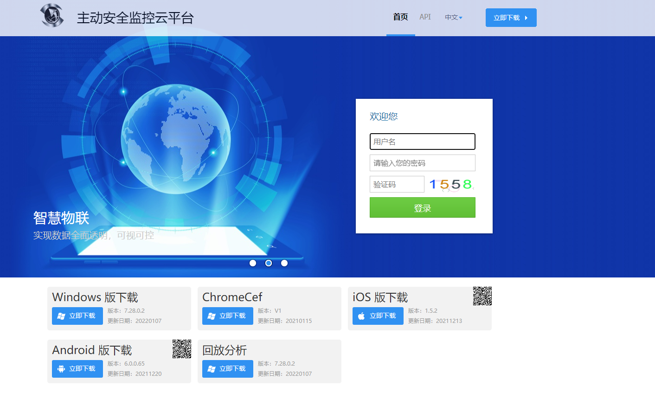Select the first carousel slide dot
The width and height of the screenshot is (655, 393).
pos(253,263)
